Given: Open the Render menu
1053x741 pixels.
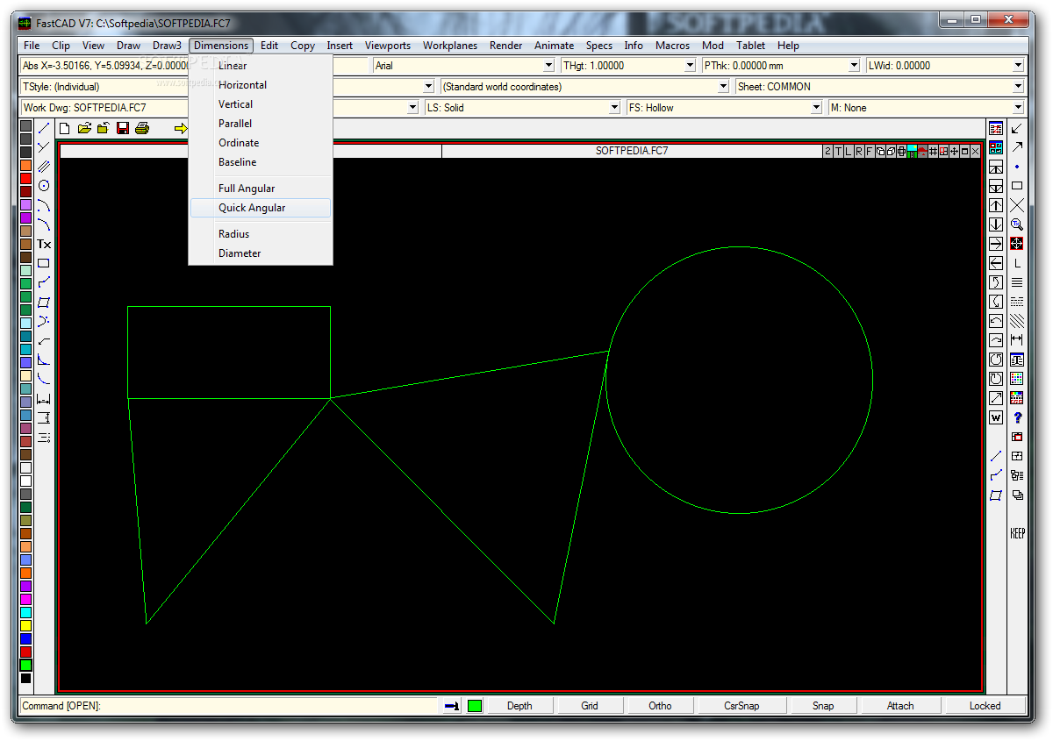Looking at the screenshot, I should (506, 46).
